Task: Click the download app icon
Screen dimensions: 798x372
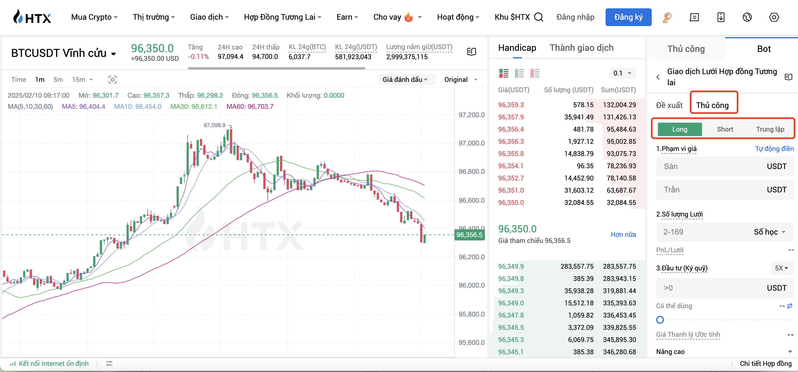Action: [720, 17]
